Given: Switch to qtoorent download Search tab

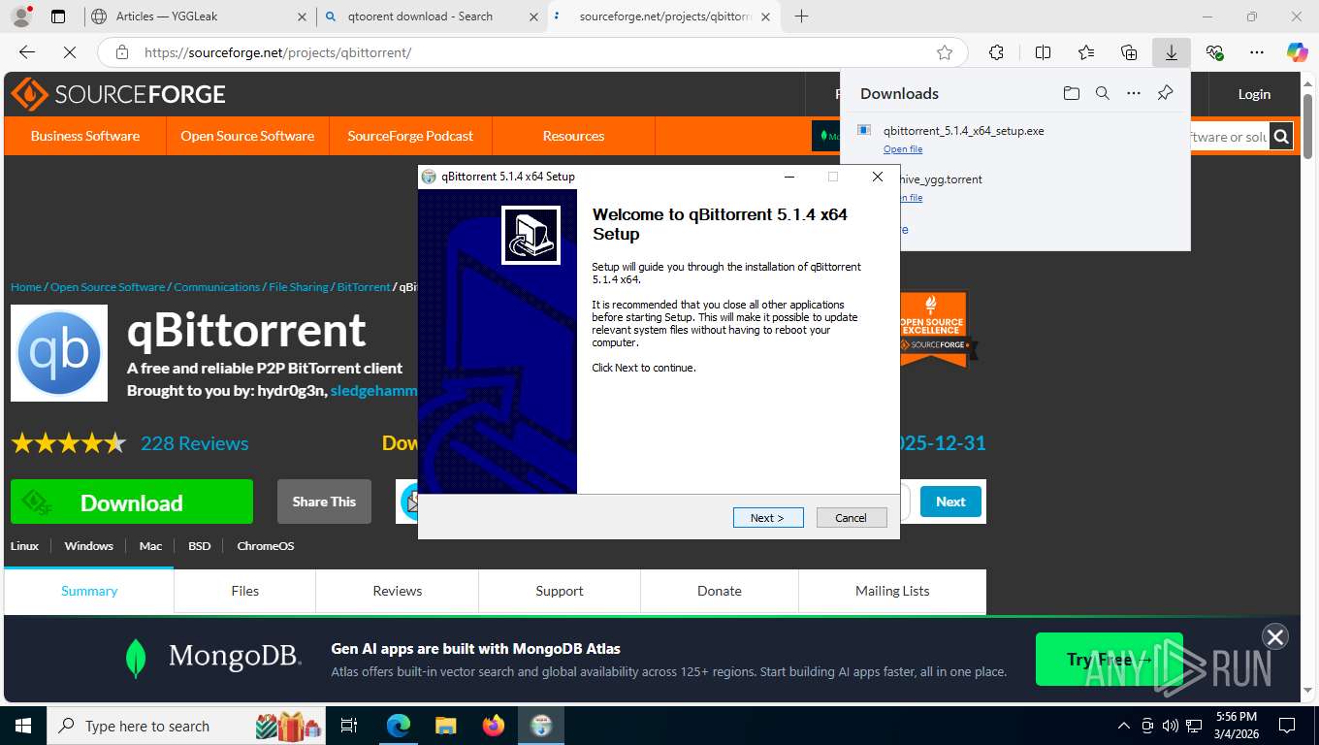Looking at the screenshot, I should (432, 16).
